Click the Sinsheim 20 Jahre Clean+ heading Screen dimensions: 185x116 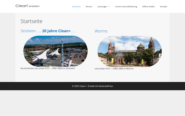coord(48,31)
